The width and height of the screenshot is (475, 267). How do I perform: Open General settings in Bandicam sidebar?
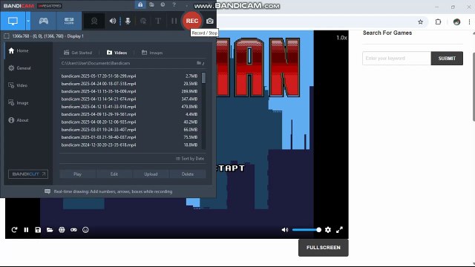[x=20, y=67]
